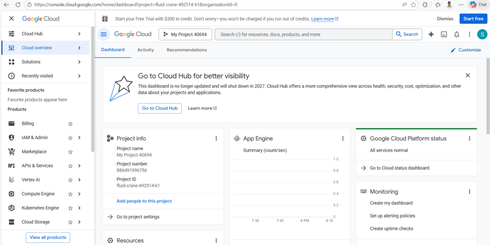
Task: Select Marketplace in the sidebar
Action: click(34, 151)
